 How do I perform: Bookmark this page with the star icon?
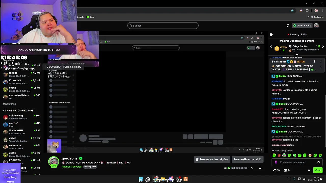292,11
